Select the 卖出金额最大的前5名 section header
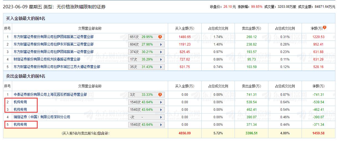 click(25, 76)
